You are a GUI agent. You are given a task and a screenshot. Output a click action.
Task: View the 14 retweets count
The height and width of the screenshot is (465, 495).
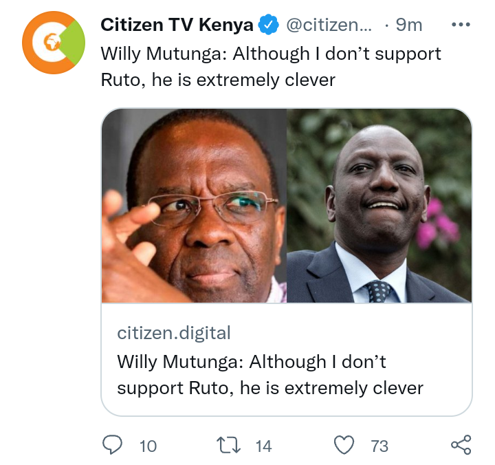pos(263,446)
